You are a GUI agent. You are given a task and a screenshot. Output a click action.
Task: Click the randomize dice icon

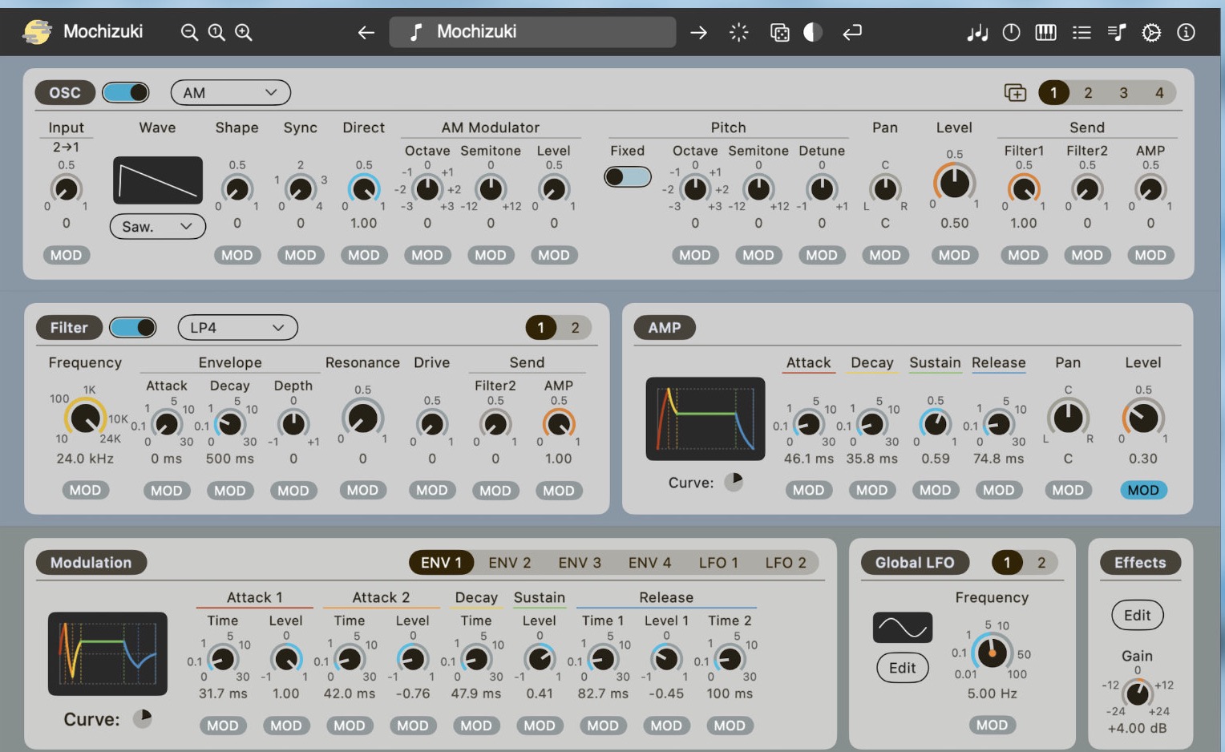click(x=779, y=32)
